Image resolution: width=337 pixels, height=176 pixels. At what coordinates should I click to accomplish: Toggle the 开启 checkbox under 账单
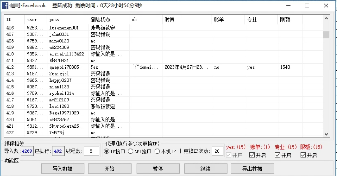pos(252,155)
